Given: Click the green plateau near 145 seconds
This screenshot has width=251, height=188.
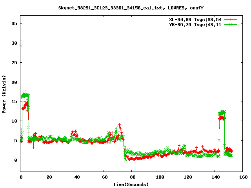Looking at the screenshot, I should 222,113.
